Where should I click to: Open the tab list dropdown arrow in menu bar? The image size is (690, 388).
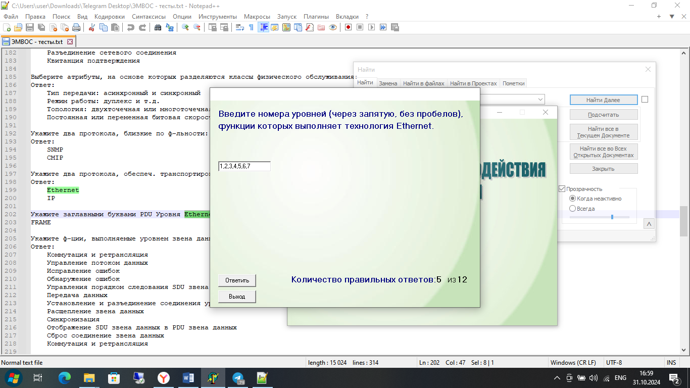(x=672, y=17)
